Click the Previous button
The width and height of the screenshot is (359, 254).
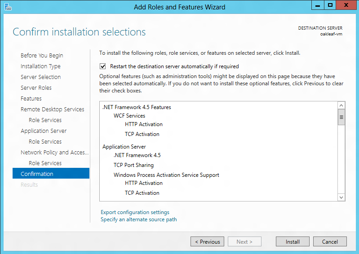pyautogui.click(x=207, y=241)
